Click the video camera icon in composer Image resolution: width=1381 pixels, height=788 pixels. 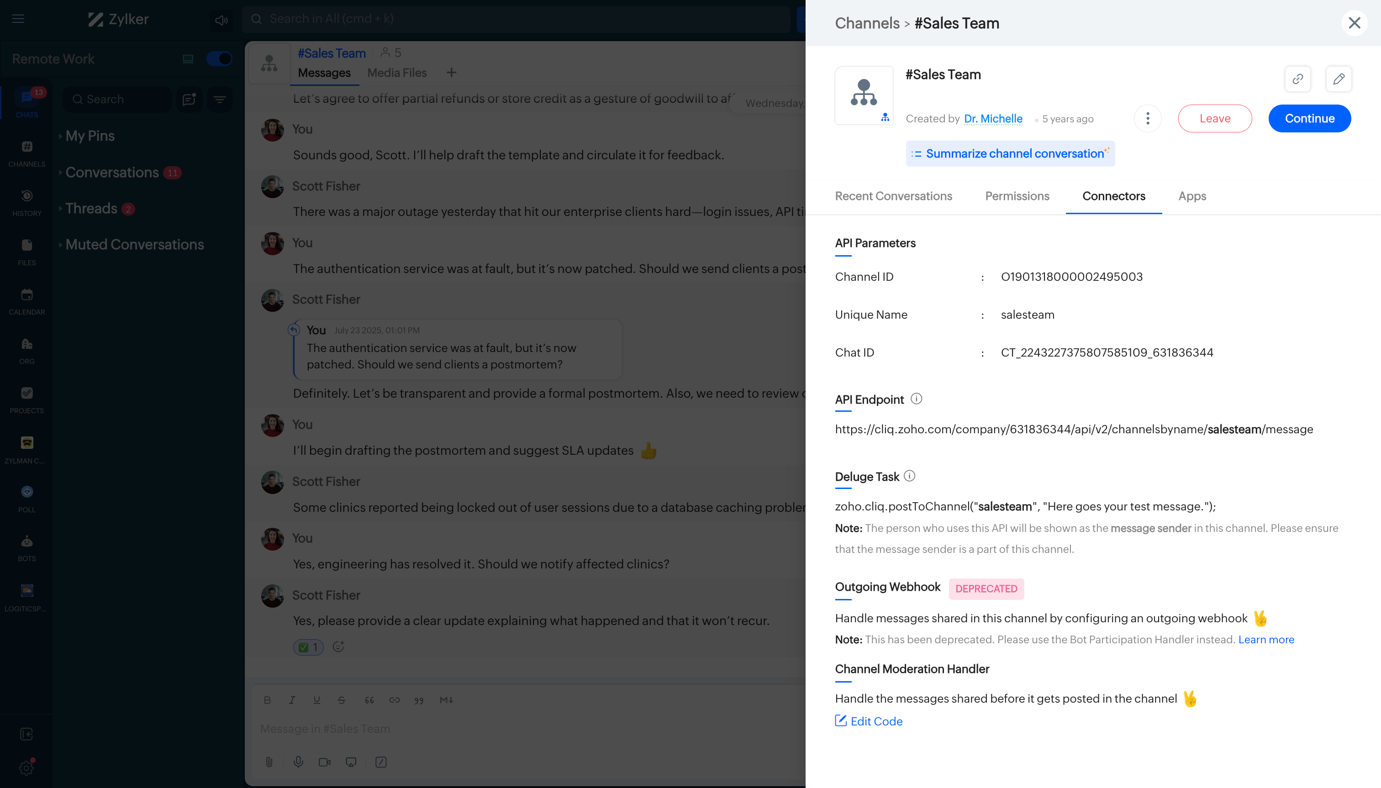coord(324,762)
